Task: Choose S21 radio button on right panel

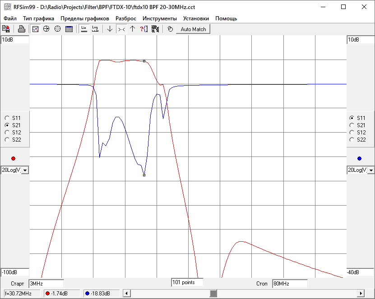Action: [352, 125]
